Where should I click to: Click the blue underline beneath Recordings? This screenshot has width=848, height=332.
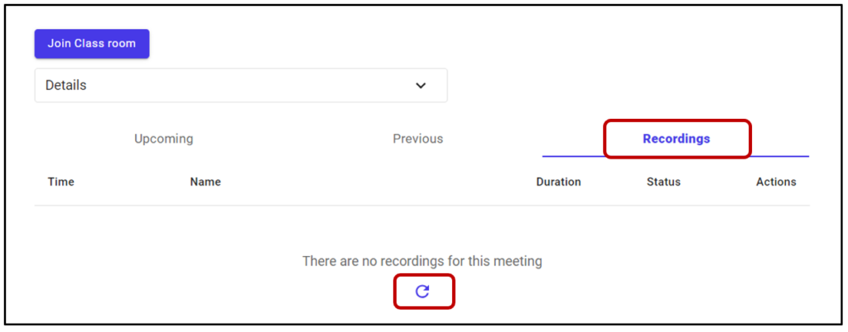click(676, 156)
